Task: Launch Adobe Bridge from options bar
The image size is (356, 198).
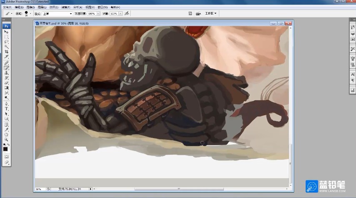Action: [198, 14]
